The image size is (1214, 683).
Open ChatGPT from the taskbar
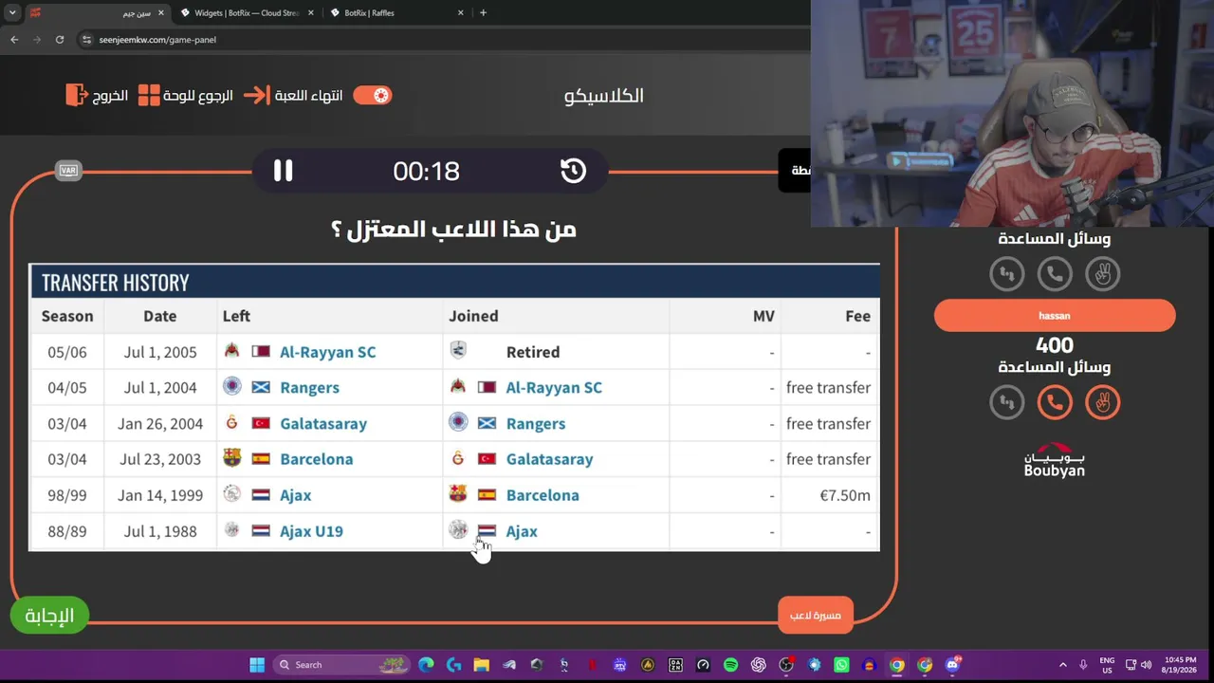[759, 665]
